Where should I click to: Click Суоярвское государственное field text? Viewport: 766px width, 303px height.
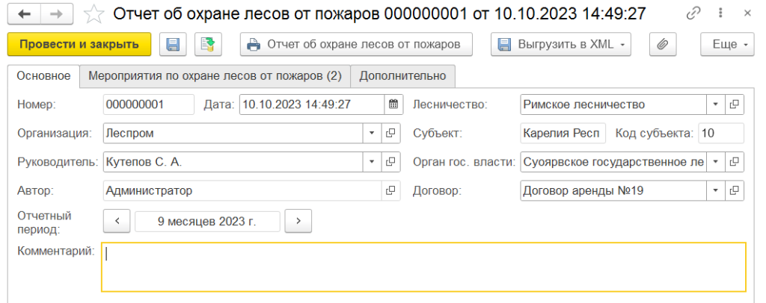point(613,162)
